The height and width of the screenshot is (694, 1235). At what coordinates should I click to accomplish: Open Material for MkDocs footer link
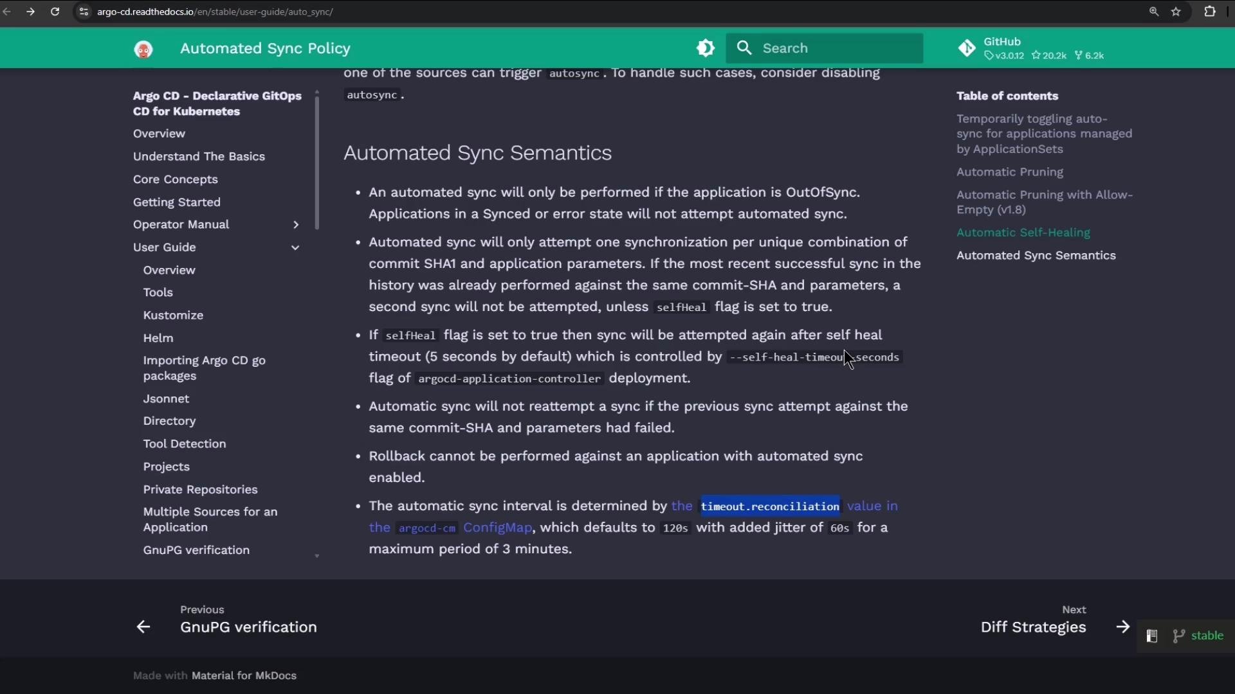[244, 676]
